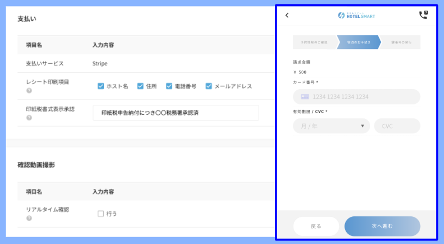
Task: Select the 予約情報のご確認 step
Action: click(314, 42)
